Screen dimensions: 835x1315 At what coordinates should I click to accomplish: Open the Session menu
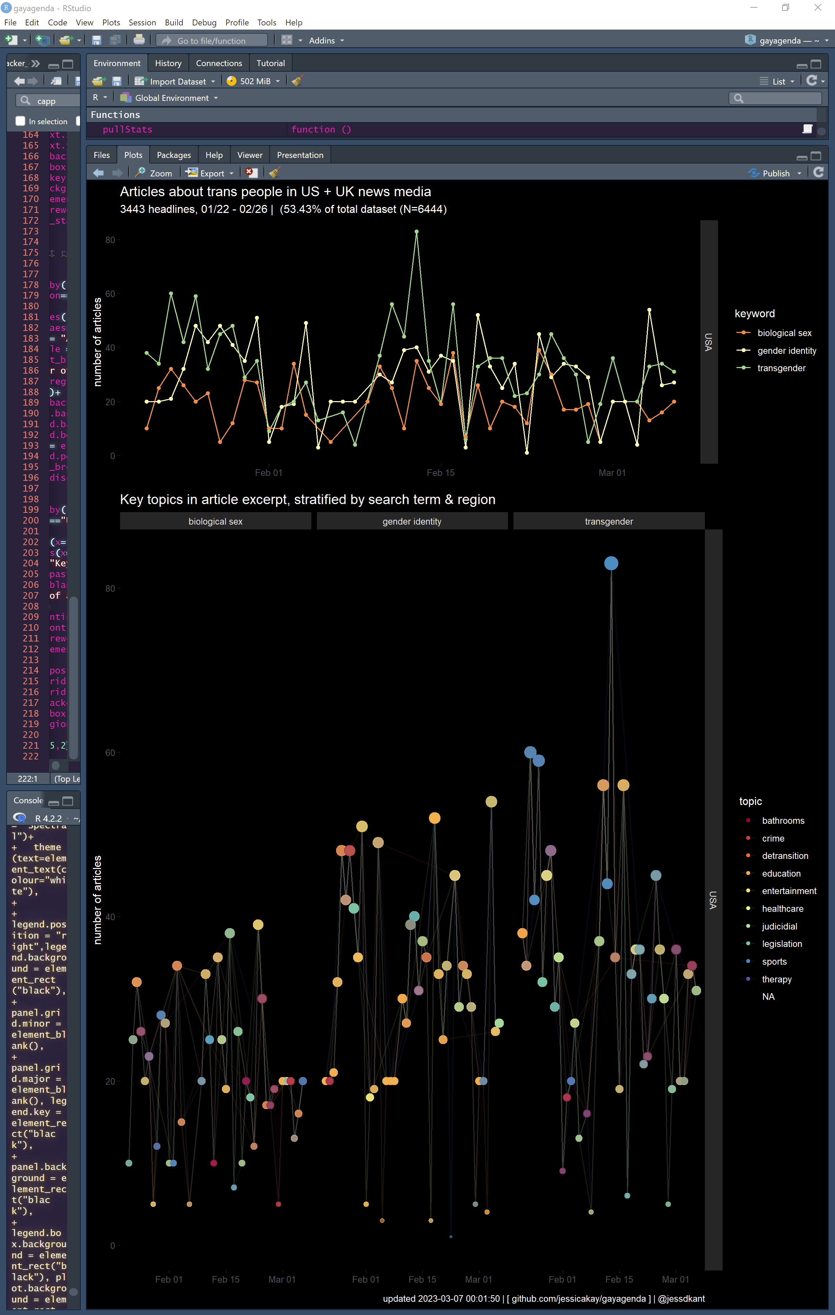[x=142, y=22]
